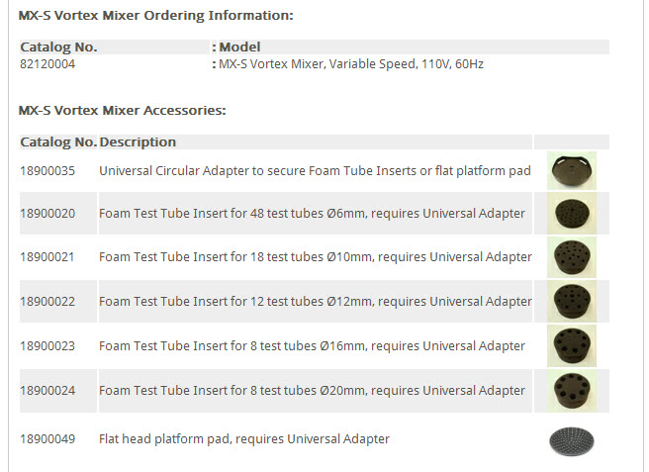The width and height of the screenshot is (649, 472).
Task: Click the MX-S Vortex Mixer Variable Speed model text
Action: tap(351, 64)
